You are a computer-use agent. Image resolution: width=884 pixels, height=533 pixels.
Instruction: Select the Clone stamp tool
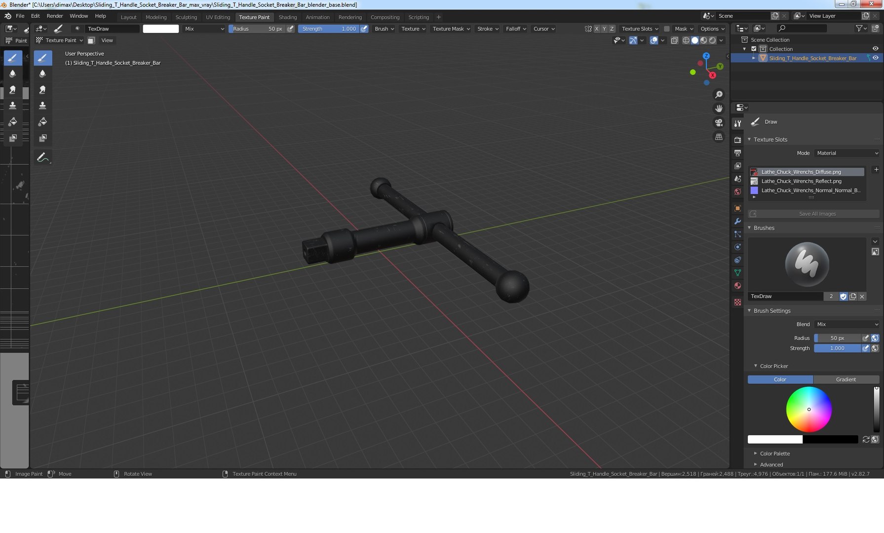tap(42, 106)
